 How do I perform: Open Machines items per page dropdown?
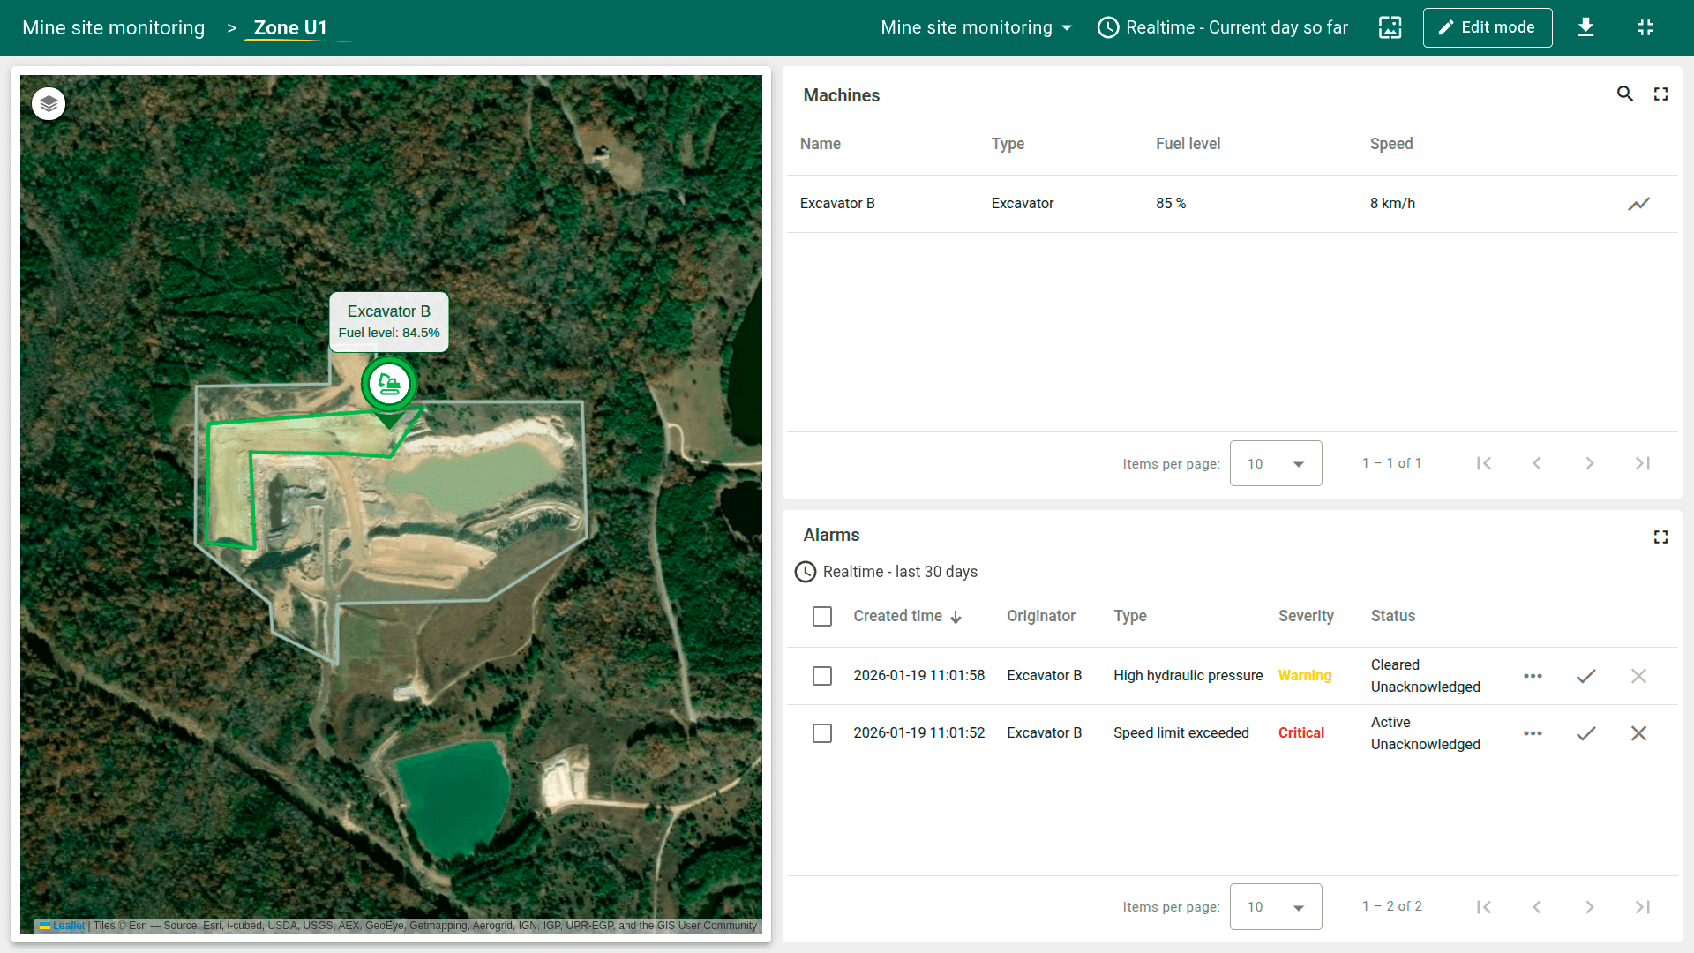click(x=1275, y=463)
